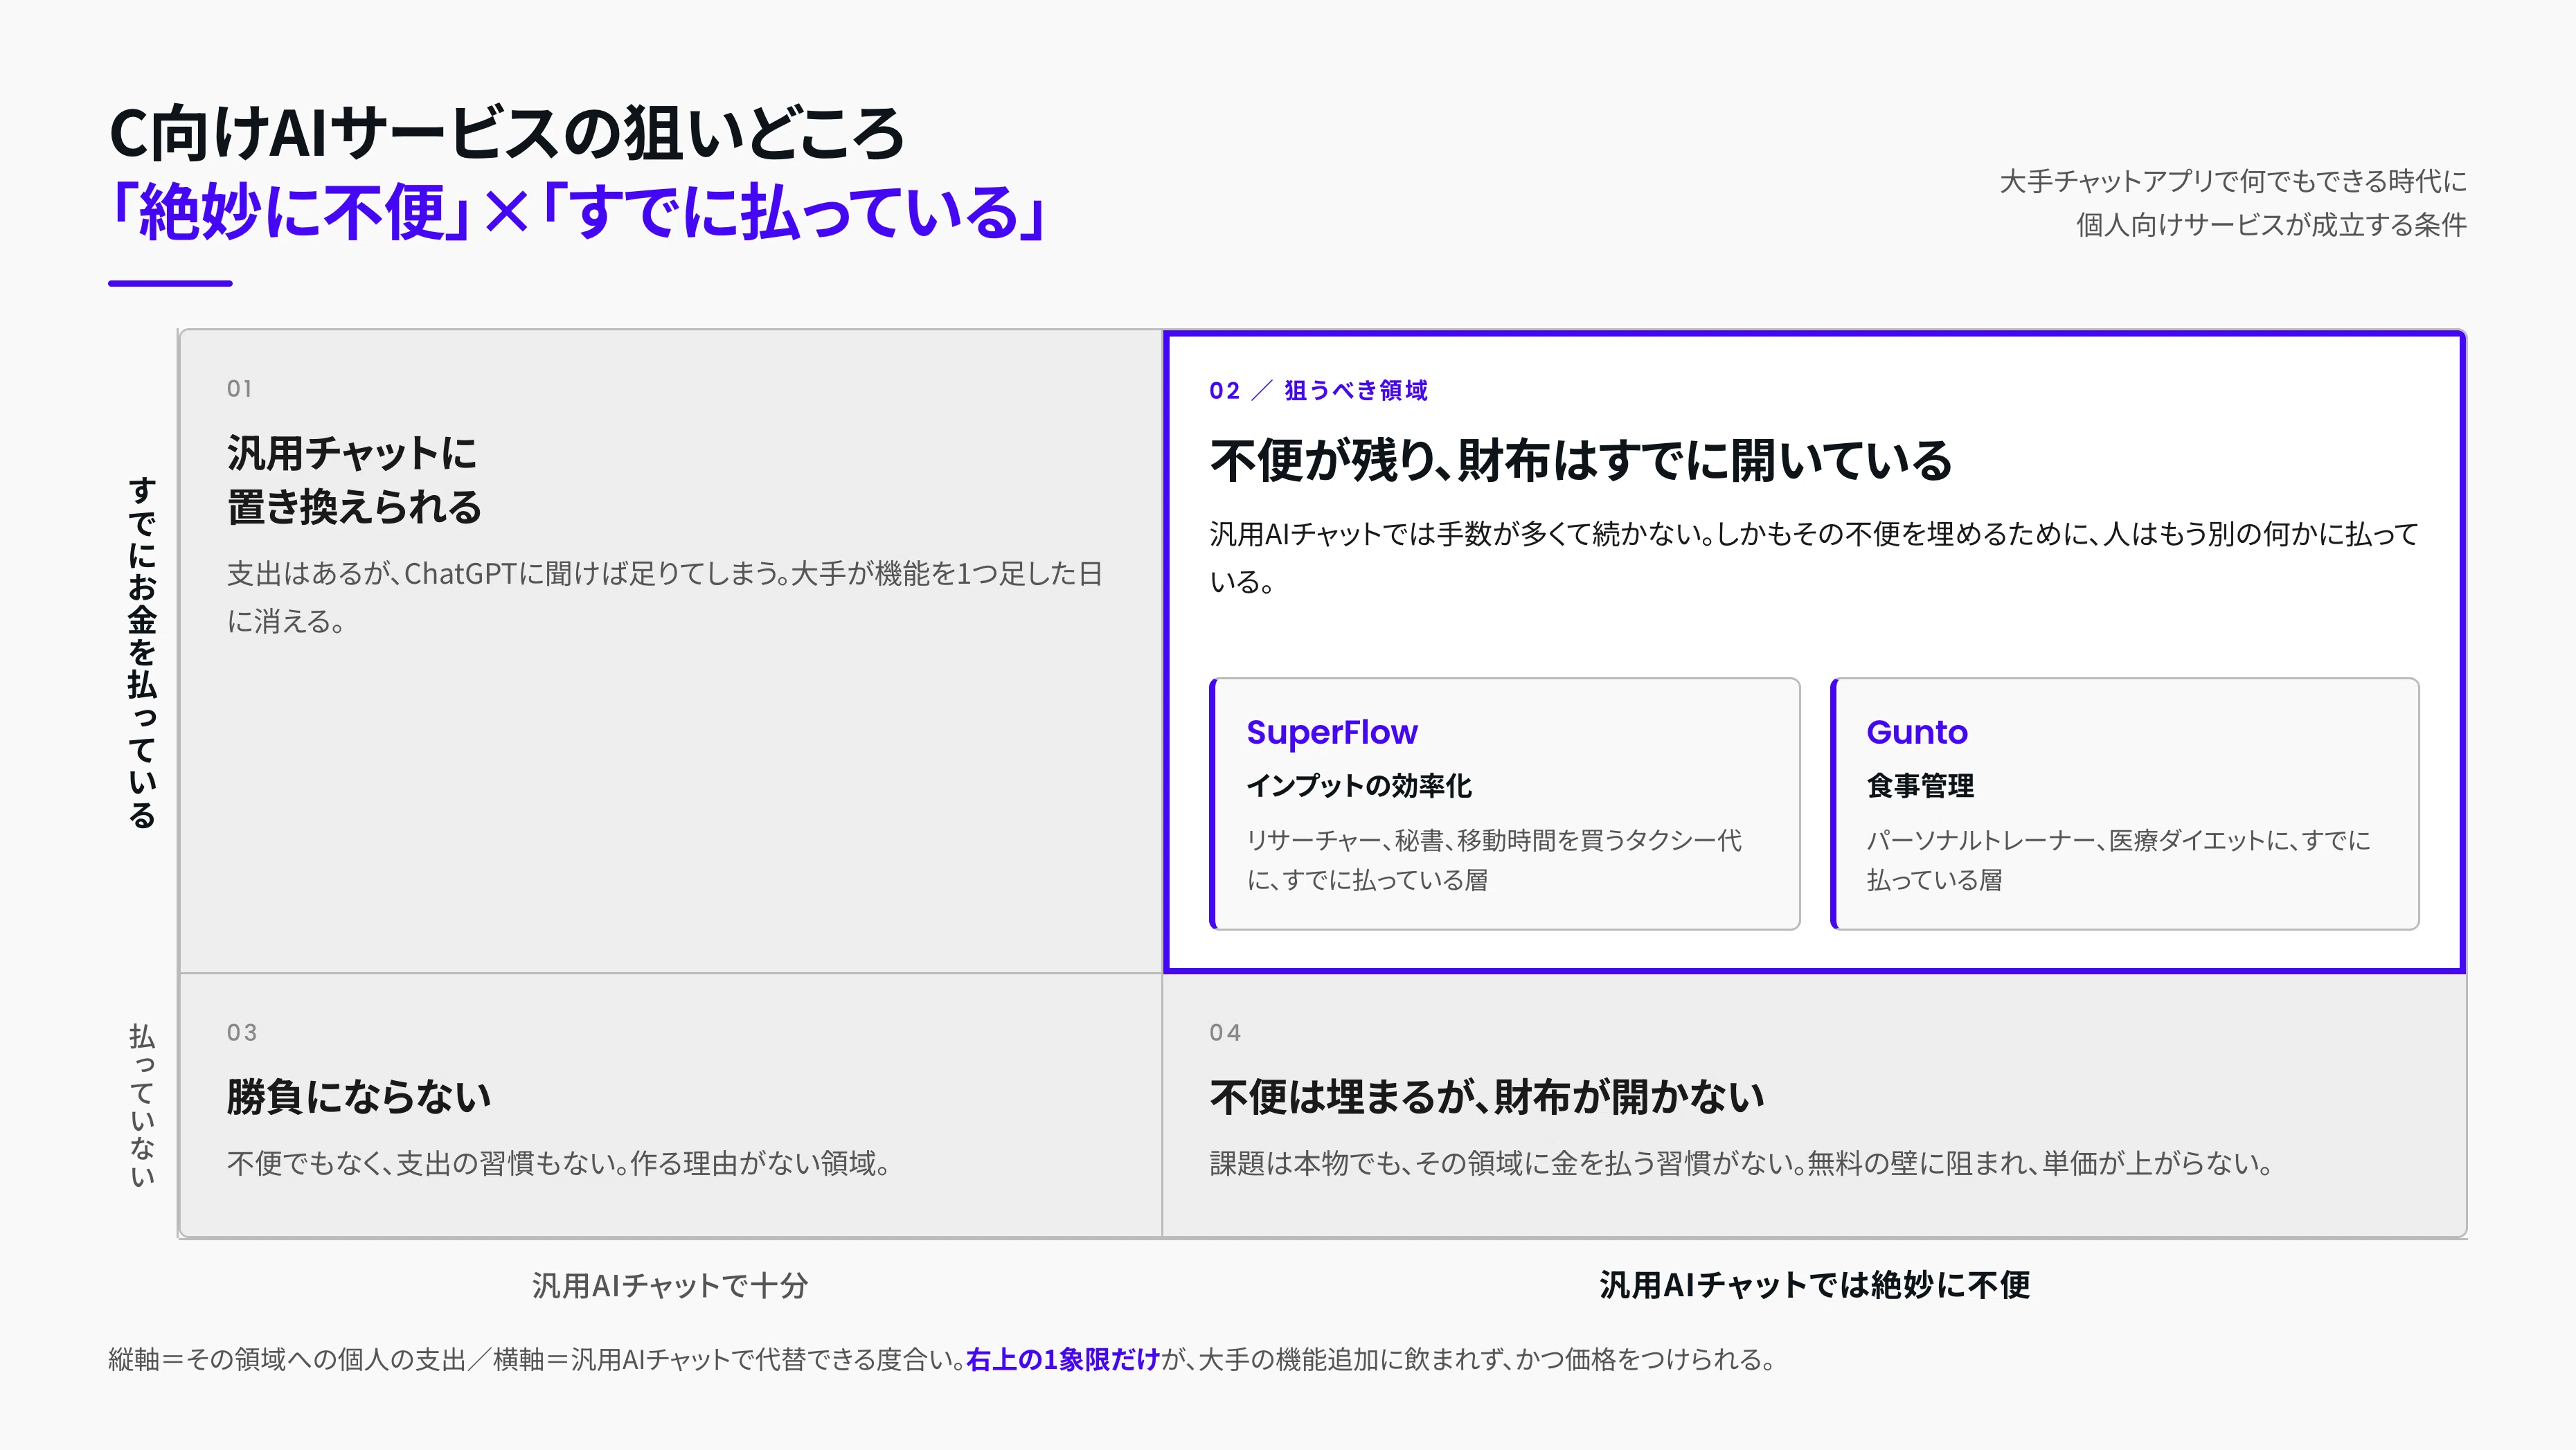Image resolution: width=2576 pixels, height=1450 pixels.
Task: Click the heading '汎用チャットに置き換えられる'
Action: click(x=354, y=480)
